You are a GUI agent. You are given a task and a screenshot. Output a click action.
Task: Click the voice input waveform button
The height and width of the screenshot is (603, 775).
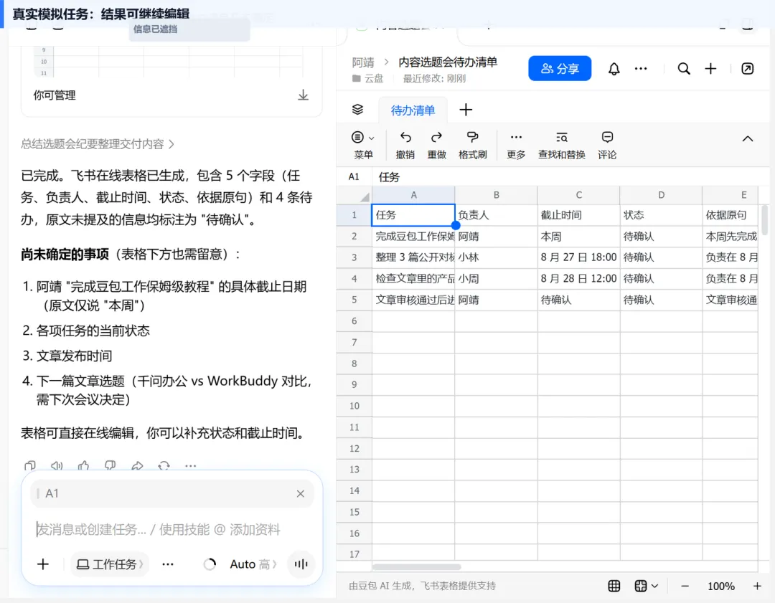tap(301, 564)
